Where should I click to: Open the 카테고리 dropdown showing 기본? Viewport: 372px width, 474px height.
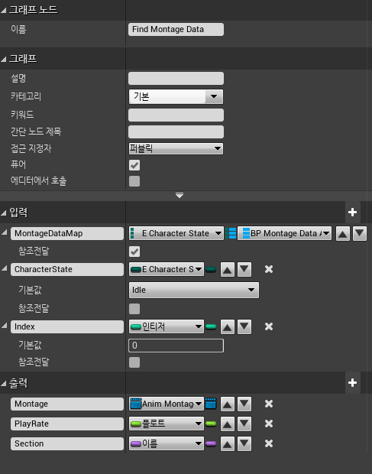point(176,97)
